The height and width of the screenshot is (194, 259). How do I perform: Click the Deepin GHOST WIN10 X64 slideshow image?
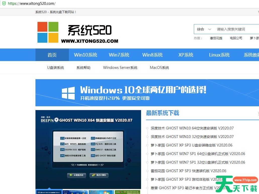(x=88, y=150)
